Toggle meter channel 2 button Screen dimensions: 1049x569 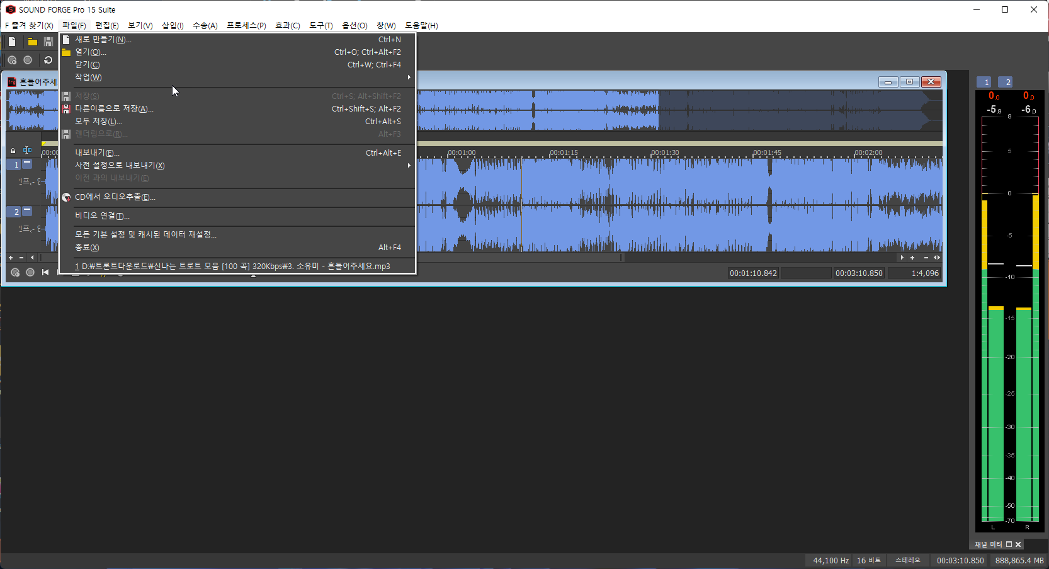pos(1005,82)
